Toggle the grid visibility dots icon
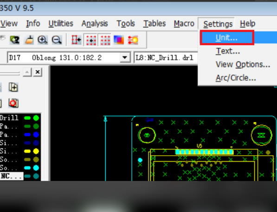Screen dimensions: 277x212 [x=105, y=40]
